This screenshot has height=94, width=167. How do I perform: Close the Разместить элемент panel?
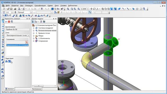pyautogui.click(x=29, y=19)
